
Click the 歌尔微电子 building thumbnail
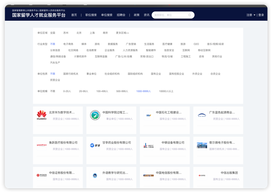click(x=202, y=145)
